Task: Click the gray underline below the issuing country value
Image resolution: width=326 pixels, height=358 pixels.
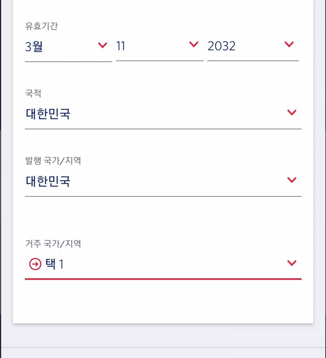Action: coord(163,196)
